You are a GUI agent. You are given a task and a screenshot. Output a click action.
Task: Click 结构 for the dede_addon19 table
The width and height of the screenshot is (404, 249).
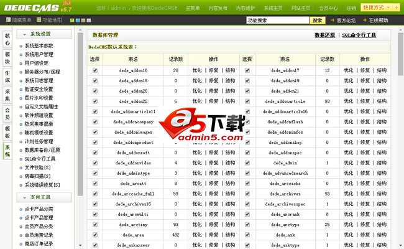click(382, 80)
